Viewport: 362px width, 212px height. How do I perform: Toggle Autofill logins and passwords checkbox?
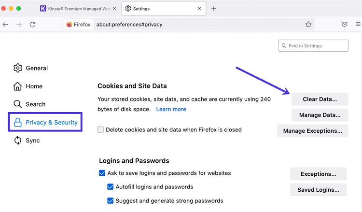[x=111, y=186]
